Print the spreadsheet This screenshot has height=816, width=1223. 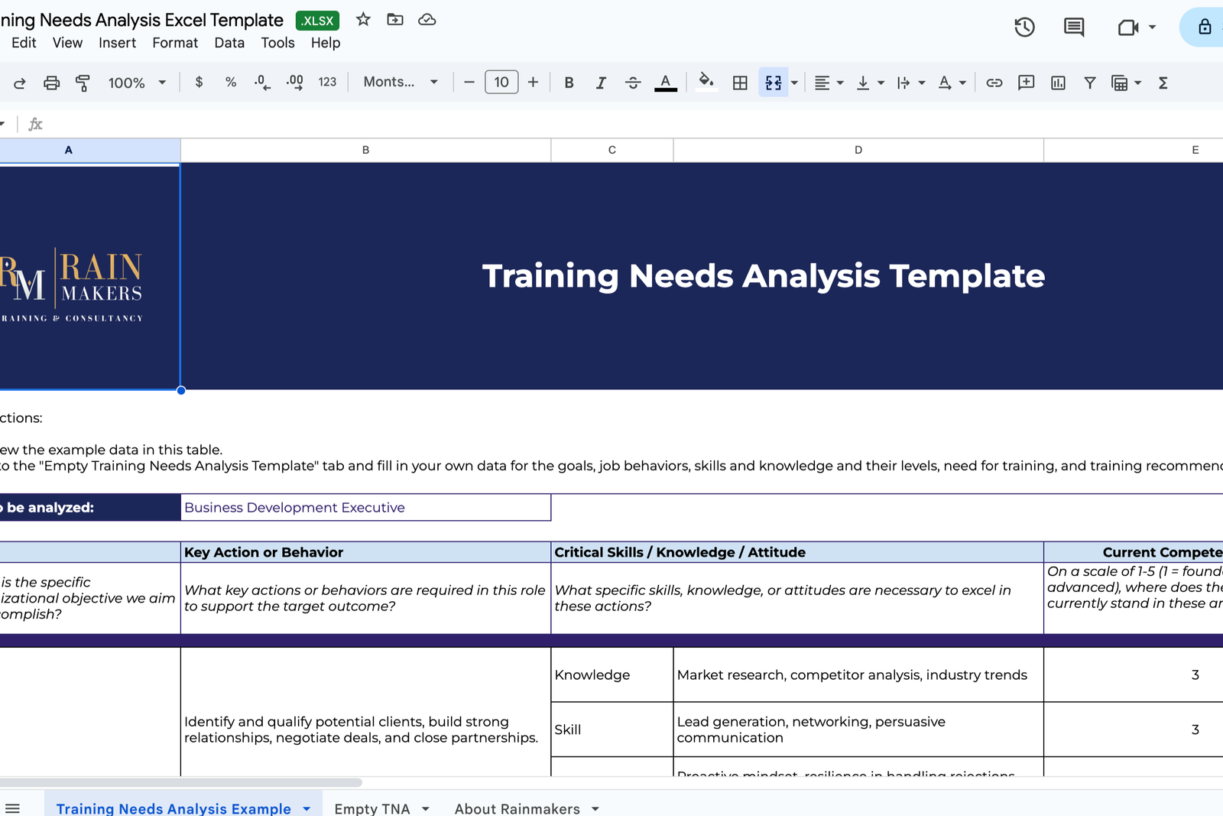tap(51, 83)
